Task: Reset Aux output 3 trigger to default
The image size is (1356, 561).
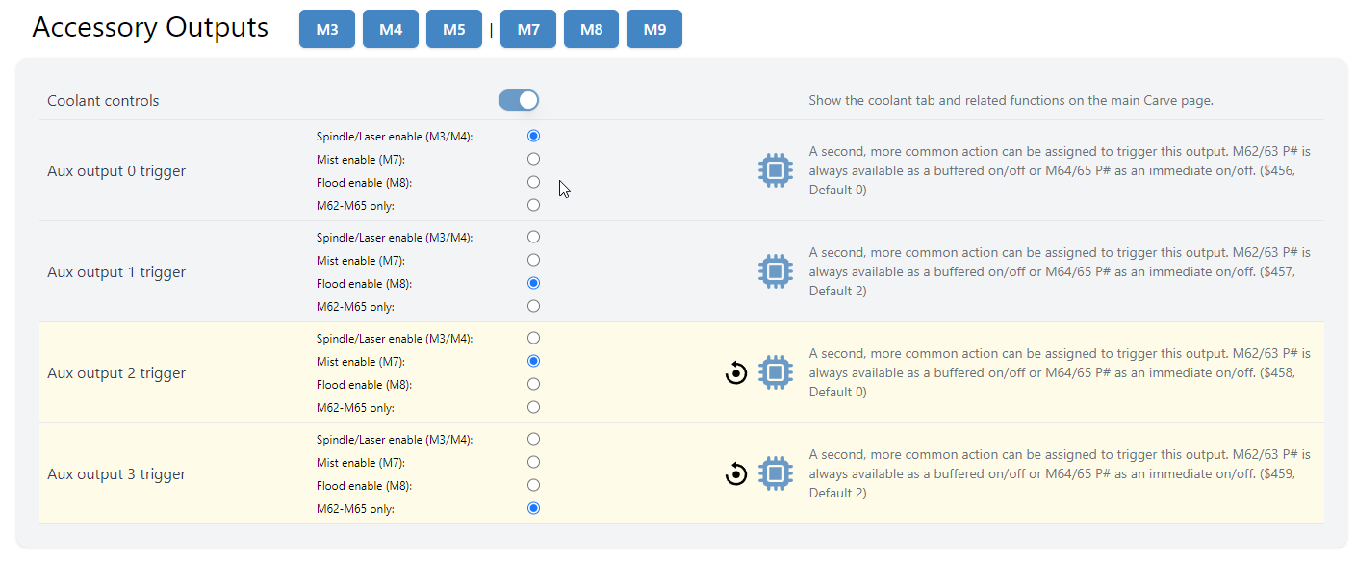Action: (736, 473)
